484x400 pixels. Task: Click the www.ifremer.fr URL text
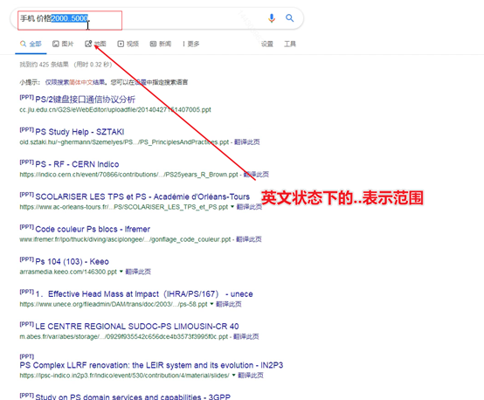[125, 239]
